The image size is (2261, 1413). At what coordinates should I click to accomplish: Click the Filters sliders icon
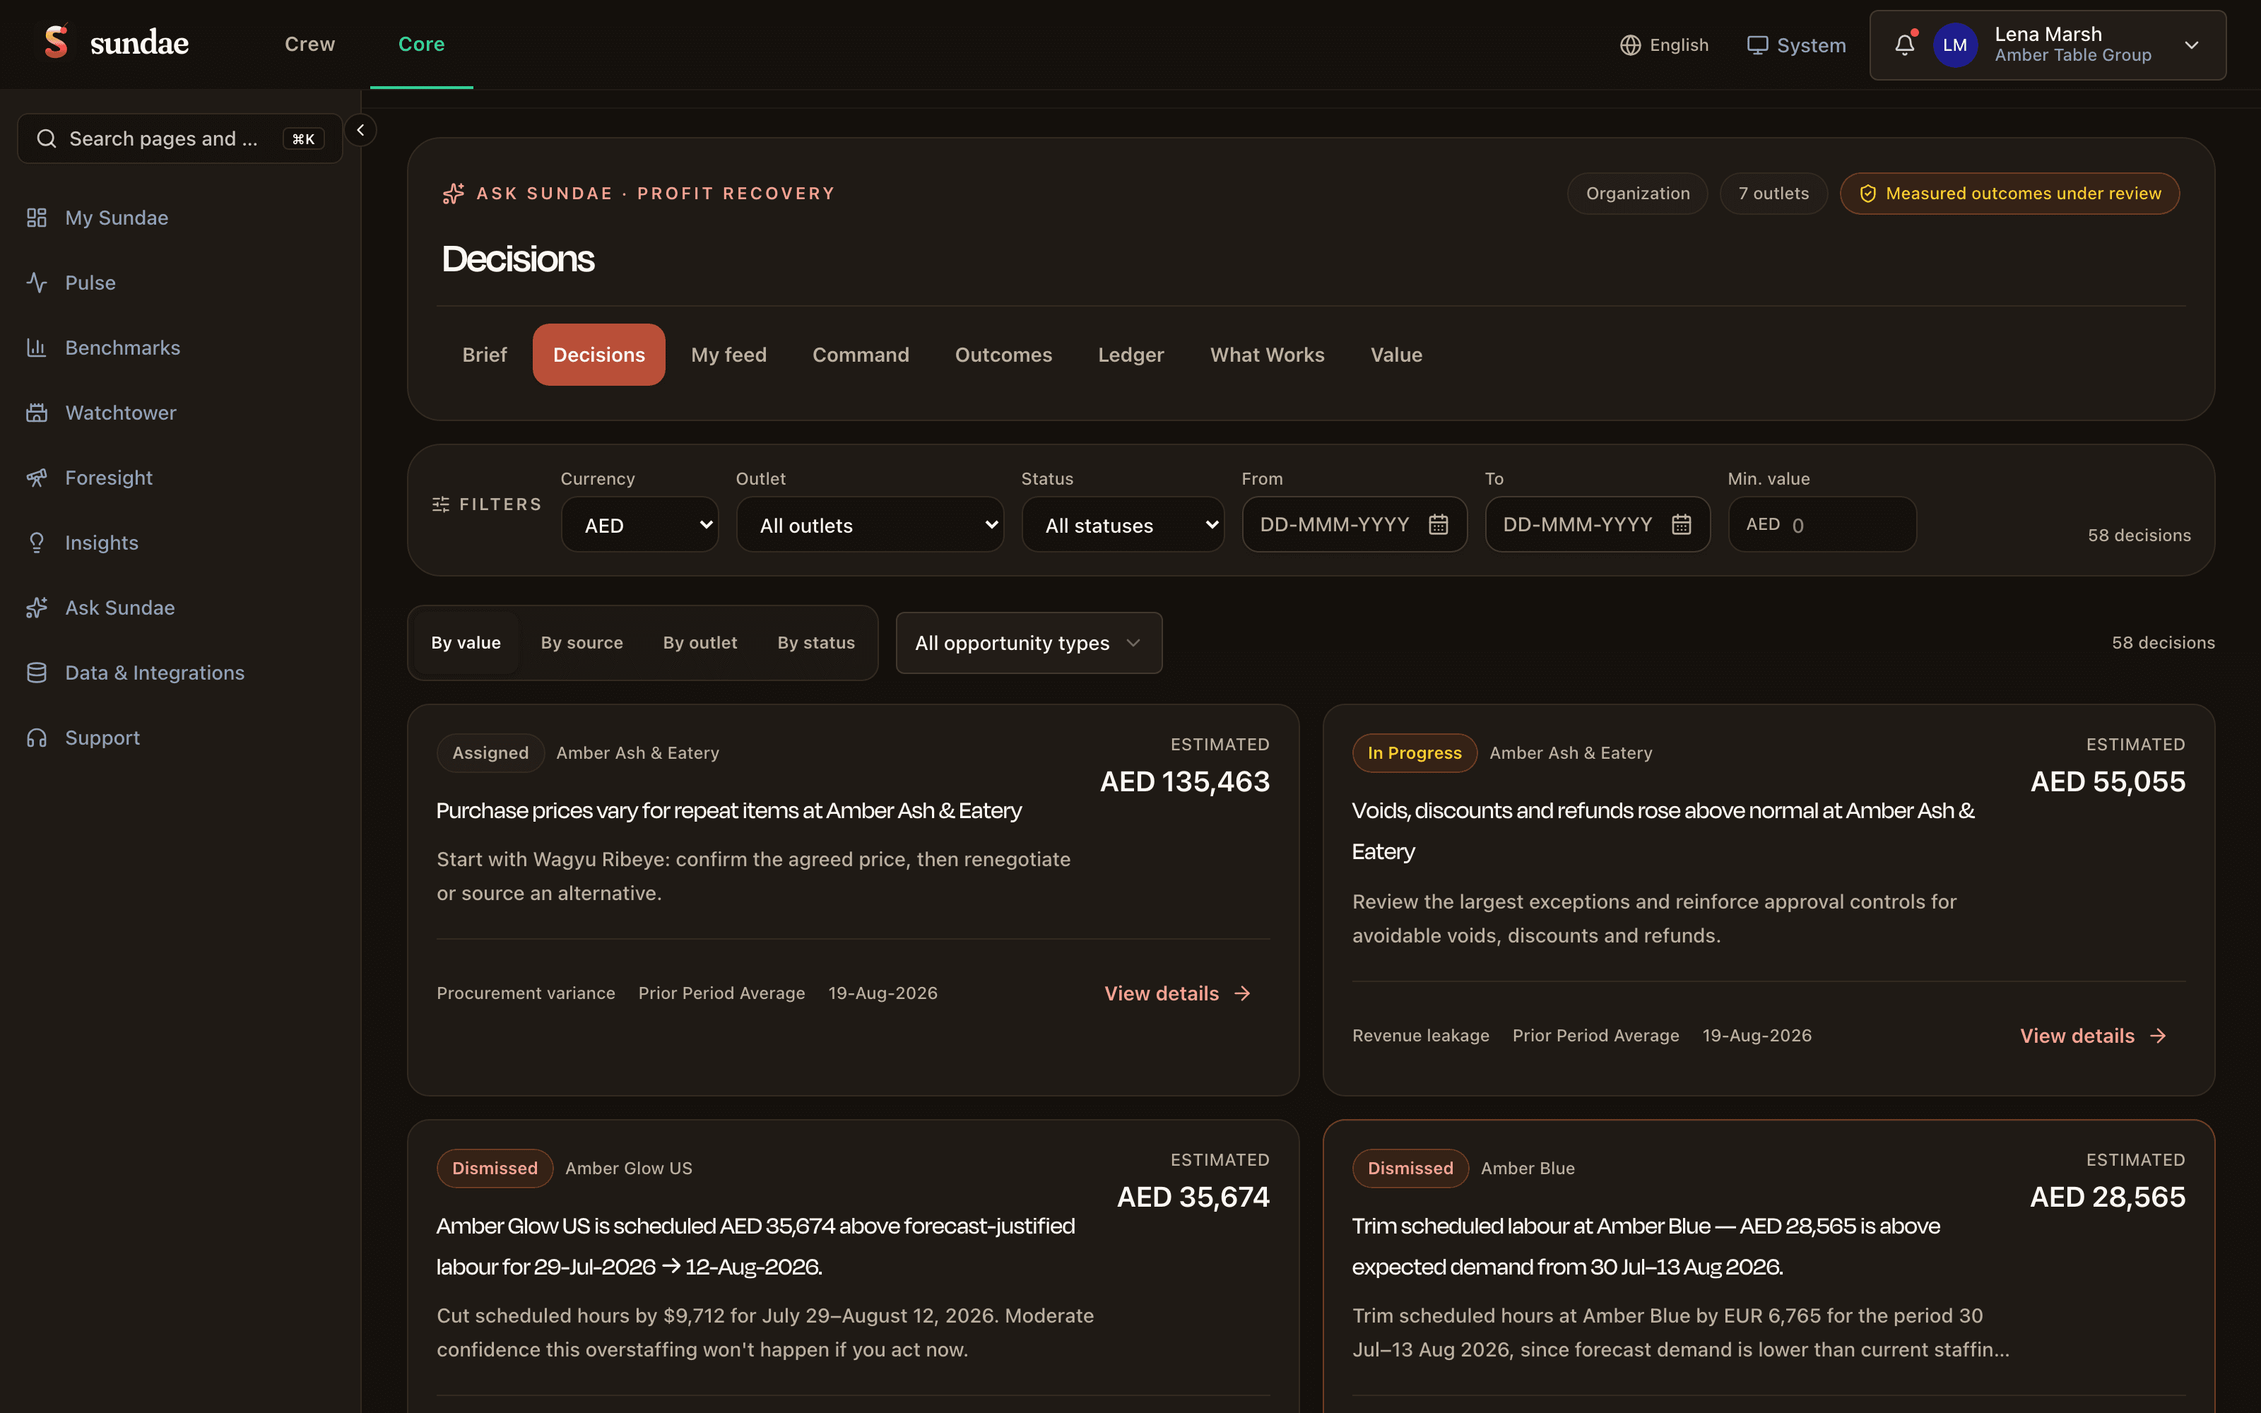pos(441,504)
